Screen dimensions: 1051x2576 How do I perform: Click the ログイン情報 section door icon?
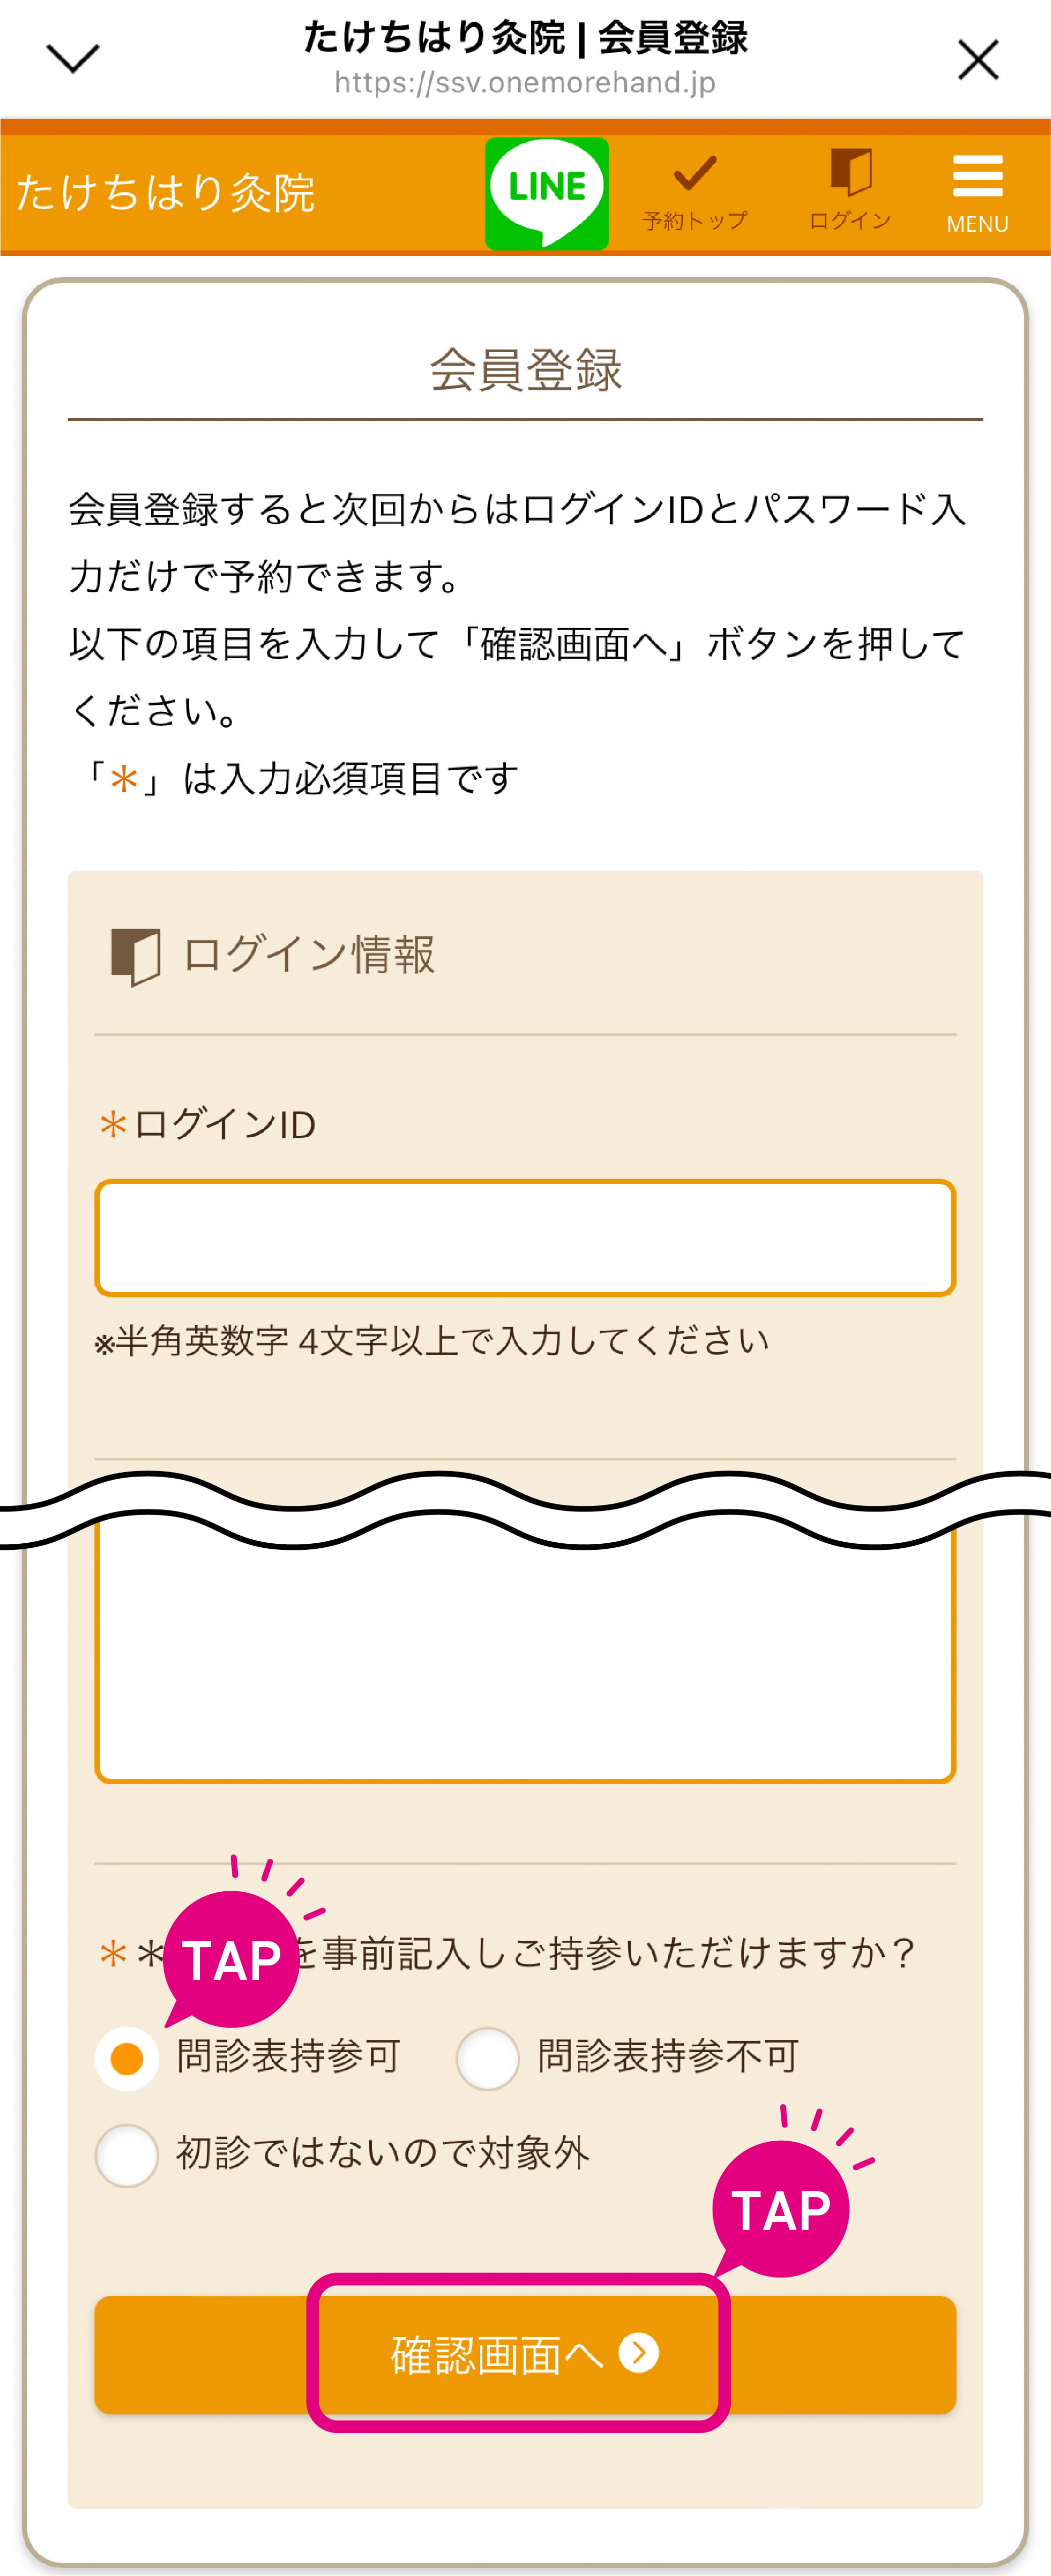135,956
